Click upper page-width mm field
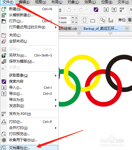The width and height of the screenshot is (132, 150). pyautogui.click(x=65, y=18)
